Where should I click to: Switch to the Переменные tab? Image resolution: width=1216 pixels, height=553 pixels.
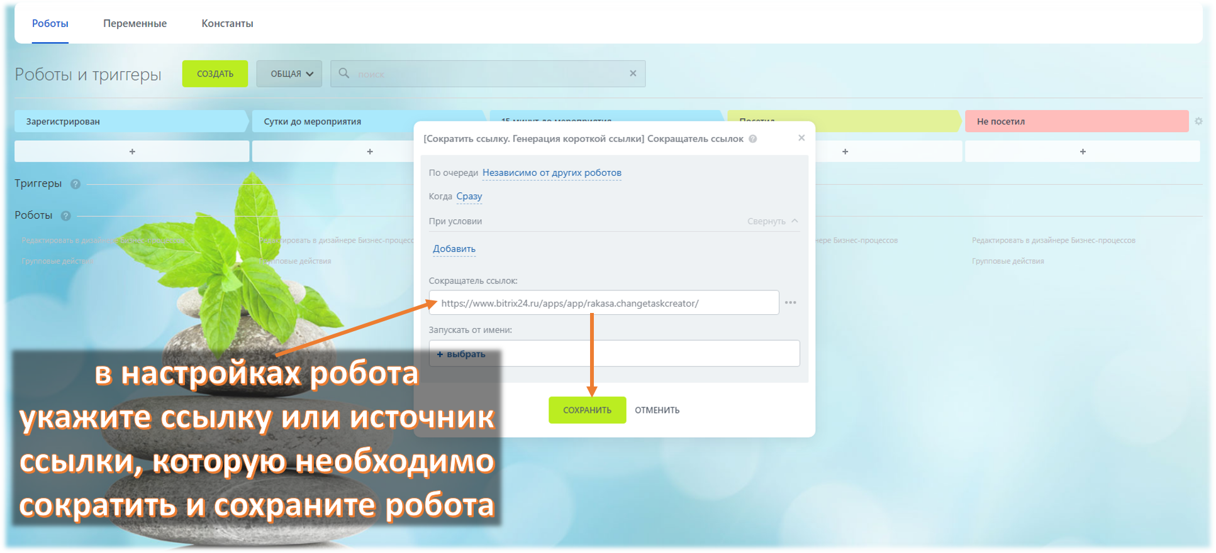135,23
